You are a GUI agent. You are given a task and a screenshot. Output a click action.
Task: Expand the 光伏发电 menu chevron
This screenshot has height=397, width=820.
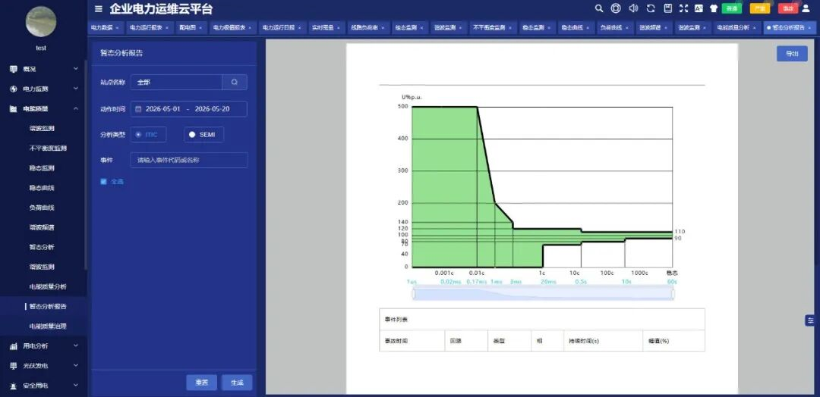click(76, 366)
